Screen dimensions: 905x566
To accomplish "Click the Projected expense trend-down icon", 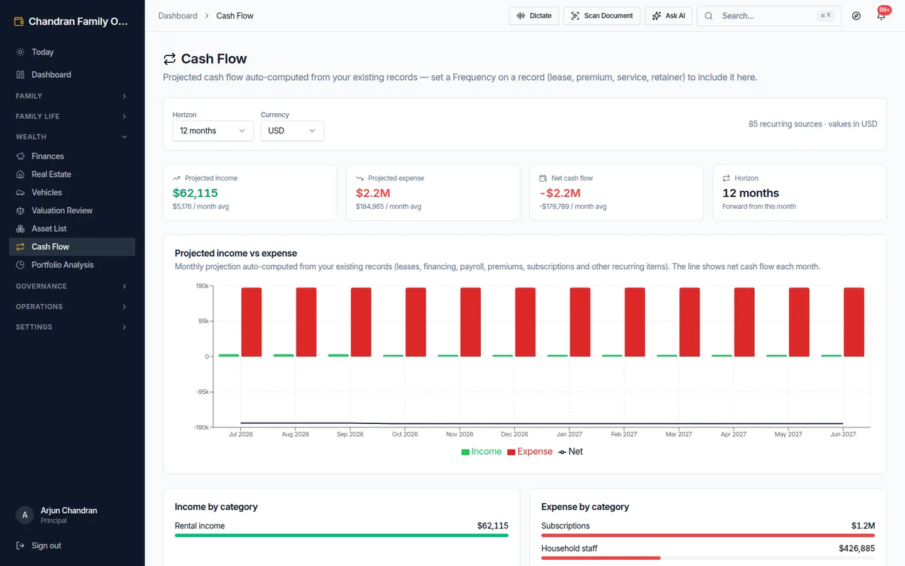I will click(x=359, y=179).
